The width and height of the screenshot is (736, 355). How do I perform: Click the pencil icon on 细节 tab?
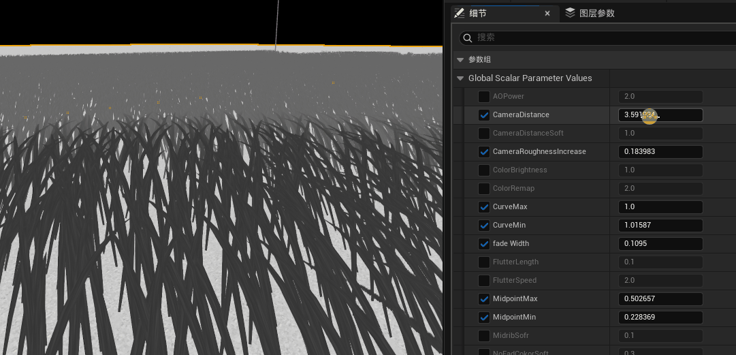click(460, 13)
